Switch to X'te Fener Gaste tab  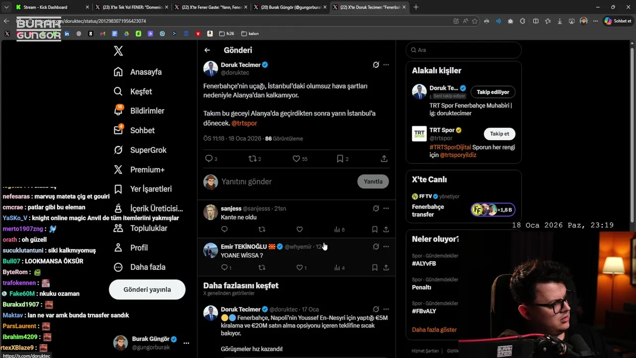pos(212,7)
